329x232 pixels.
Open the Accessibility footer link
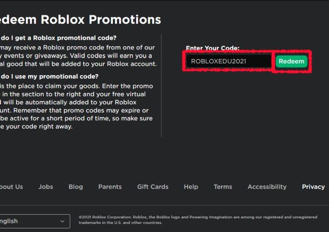(267, 187)
